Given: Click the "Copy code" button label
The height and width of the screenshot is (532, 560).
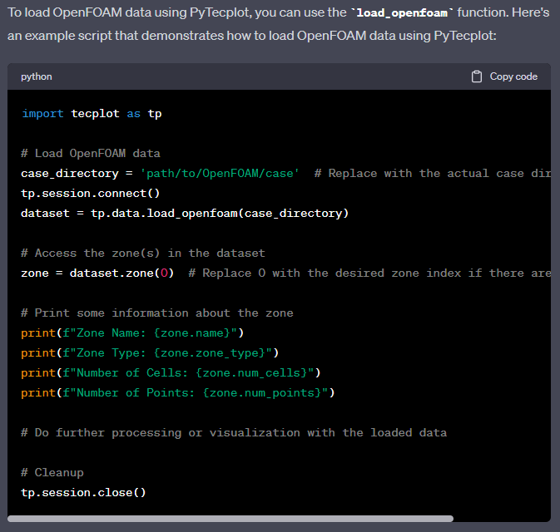Looking at the screenshot, I should [513, 76].
